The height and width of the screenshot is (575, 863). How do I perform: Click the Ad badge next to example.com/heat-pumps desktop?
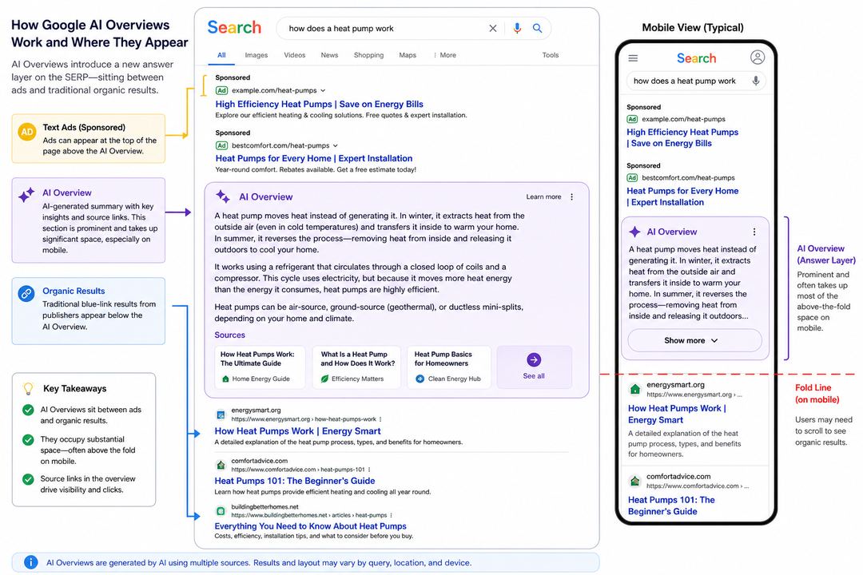tap(221, 90)
